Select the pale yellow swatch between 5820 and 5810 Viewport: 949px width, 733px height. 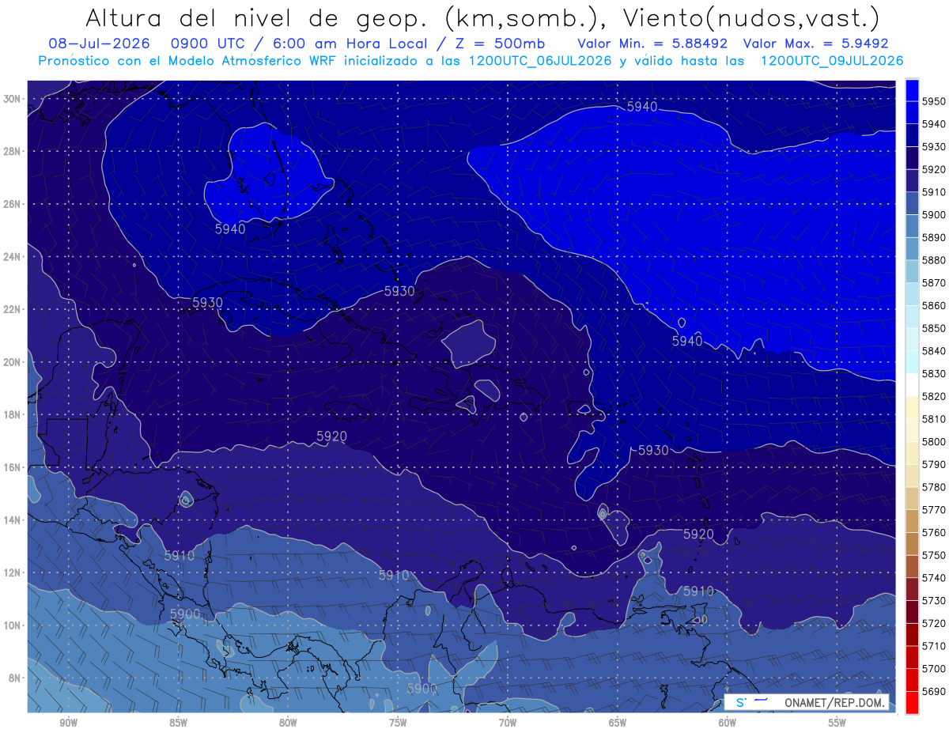[912, 407]
